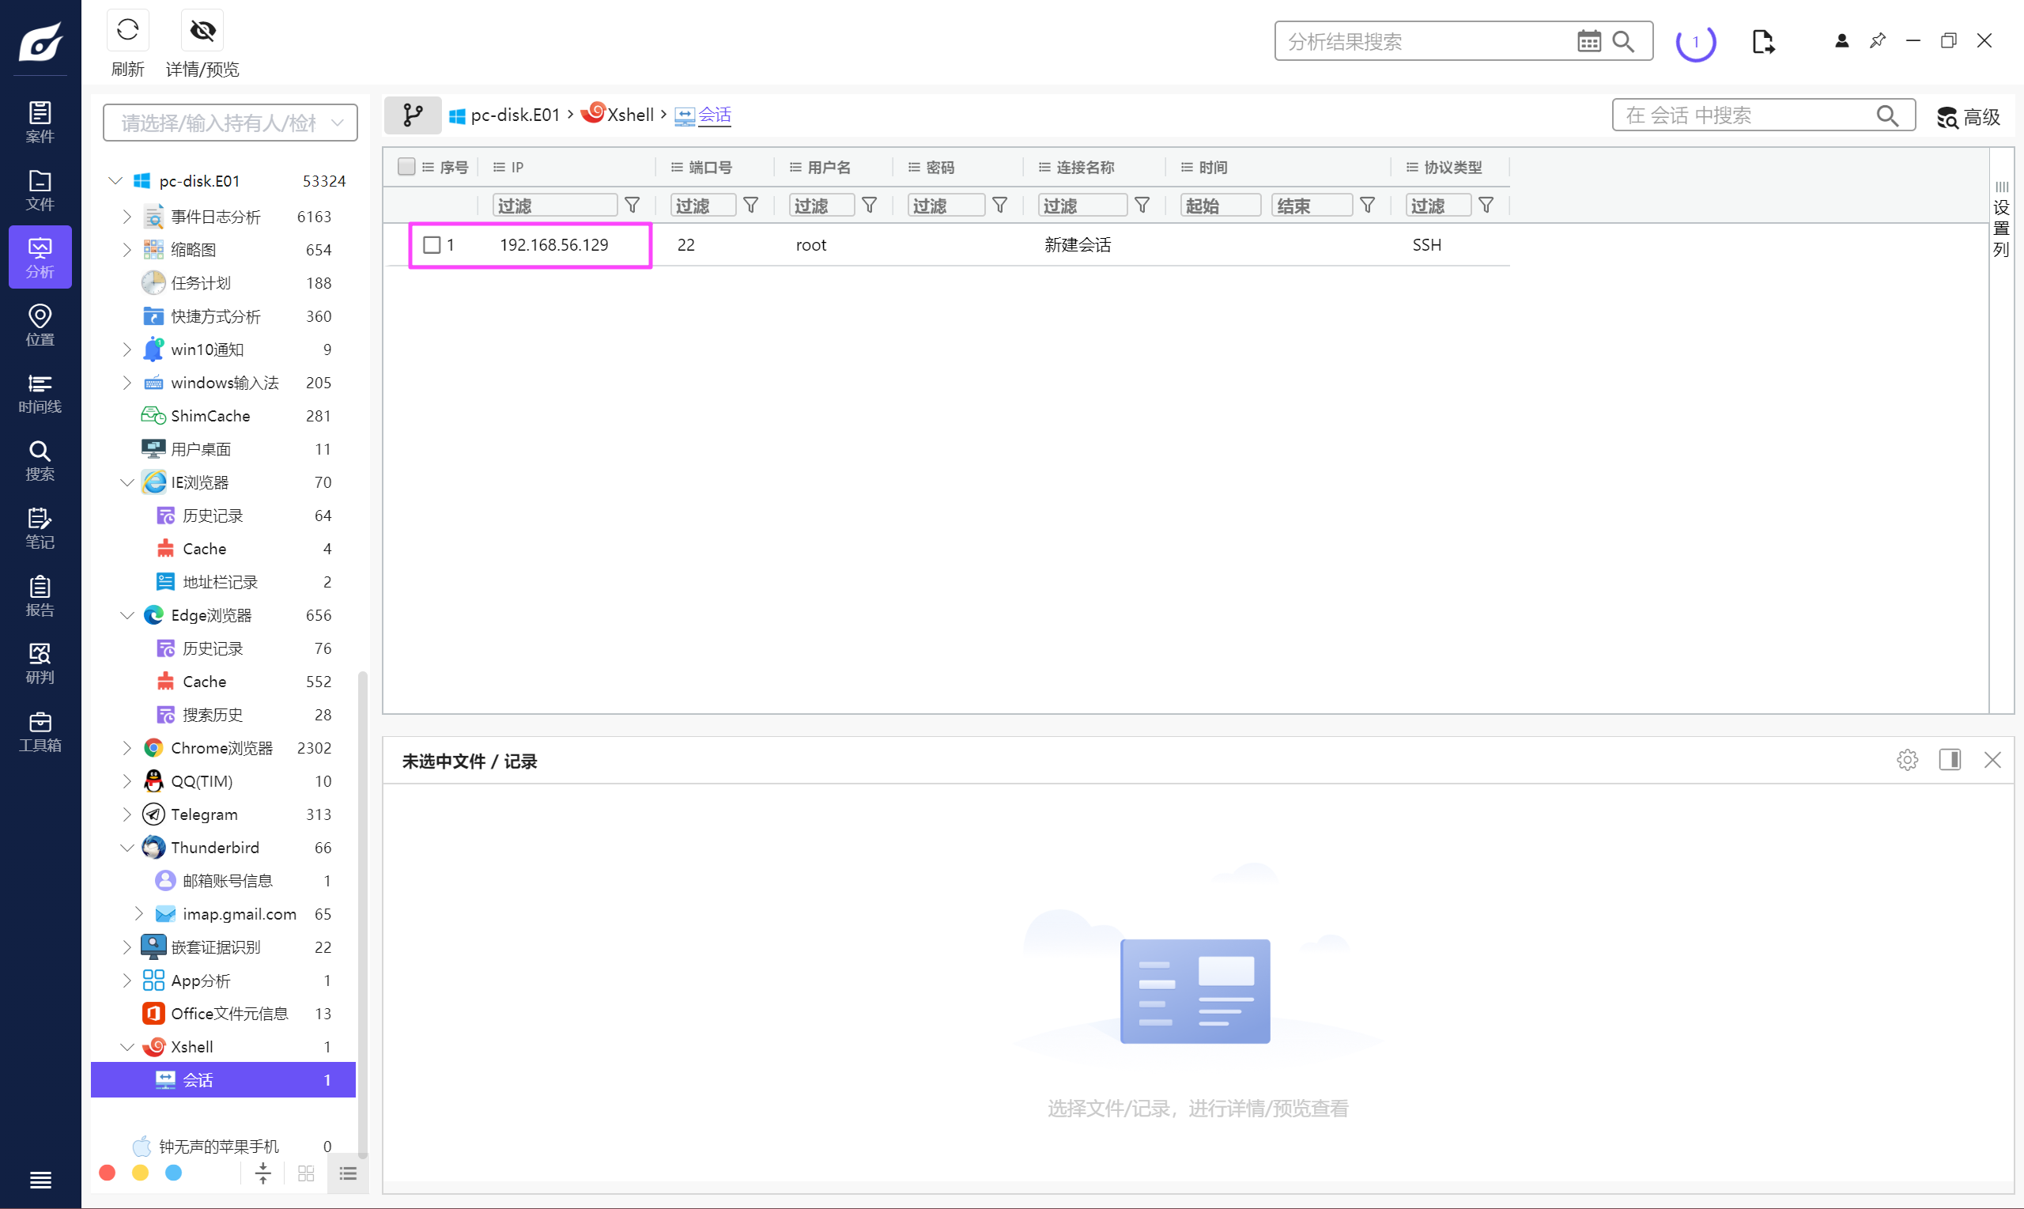This screenshot has width=2024, height=1209.
Task: Click the collapse/align icon at tree bottom
Action: (263, 1173)
